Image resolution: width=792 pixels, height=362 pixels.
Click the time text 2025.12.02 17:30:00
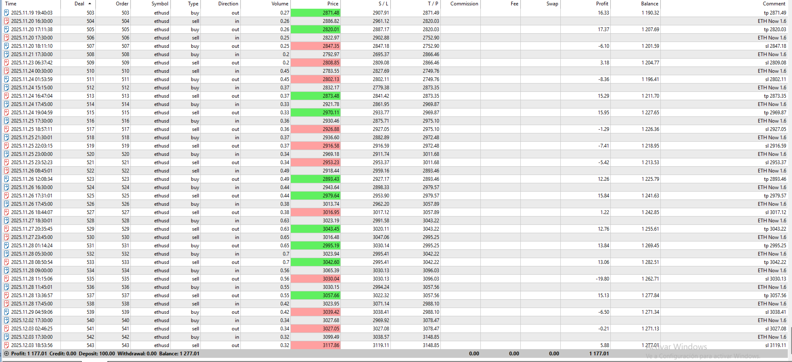pos(32,320)
